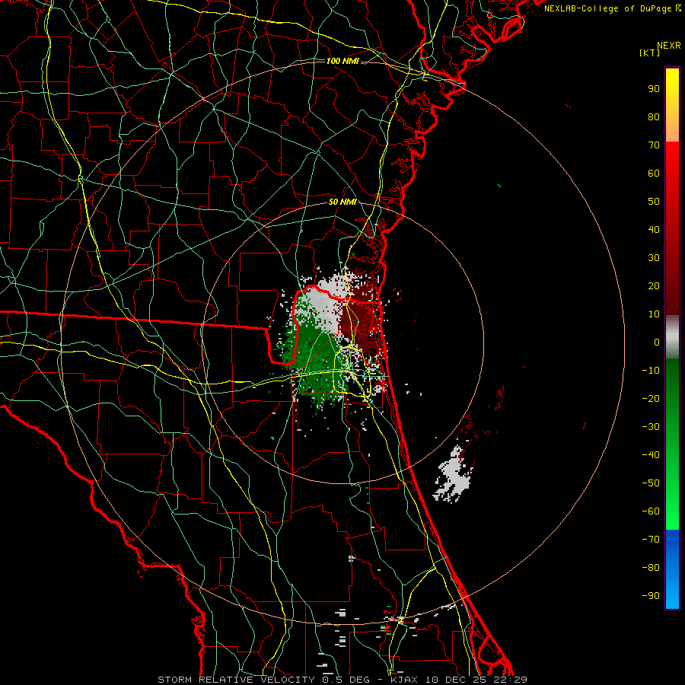Click the -80 scale value
This screenshot has height=685, width=685.
click(x=651, y=568)
